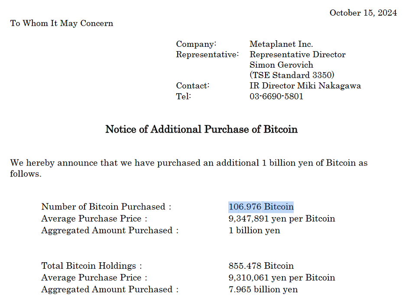Image resolution: width=415 pixels, height=303 pixels.
Task: Click the "Representative:" label
Action: click(x=207, y=55)
